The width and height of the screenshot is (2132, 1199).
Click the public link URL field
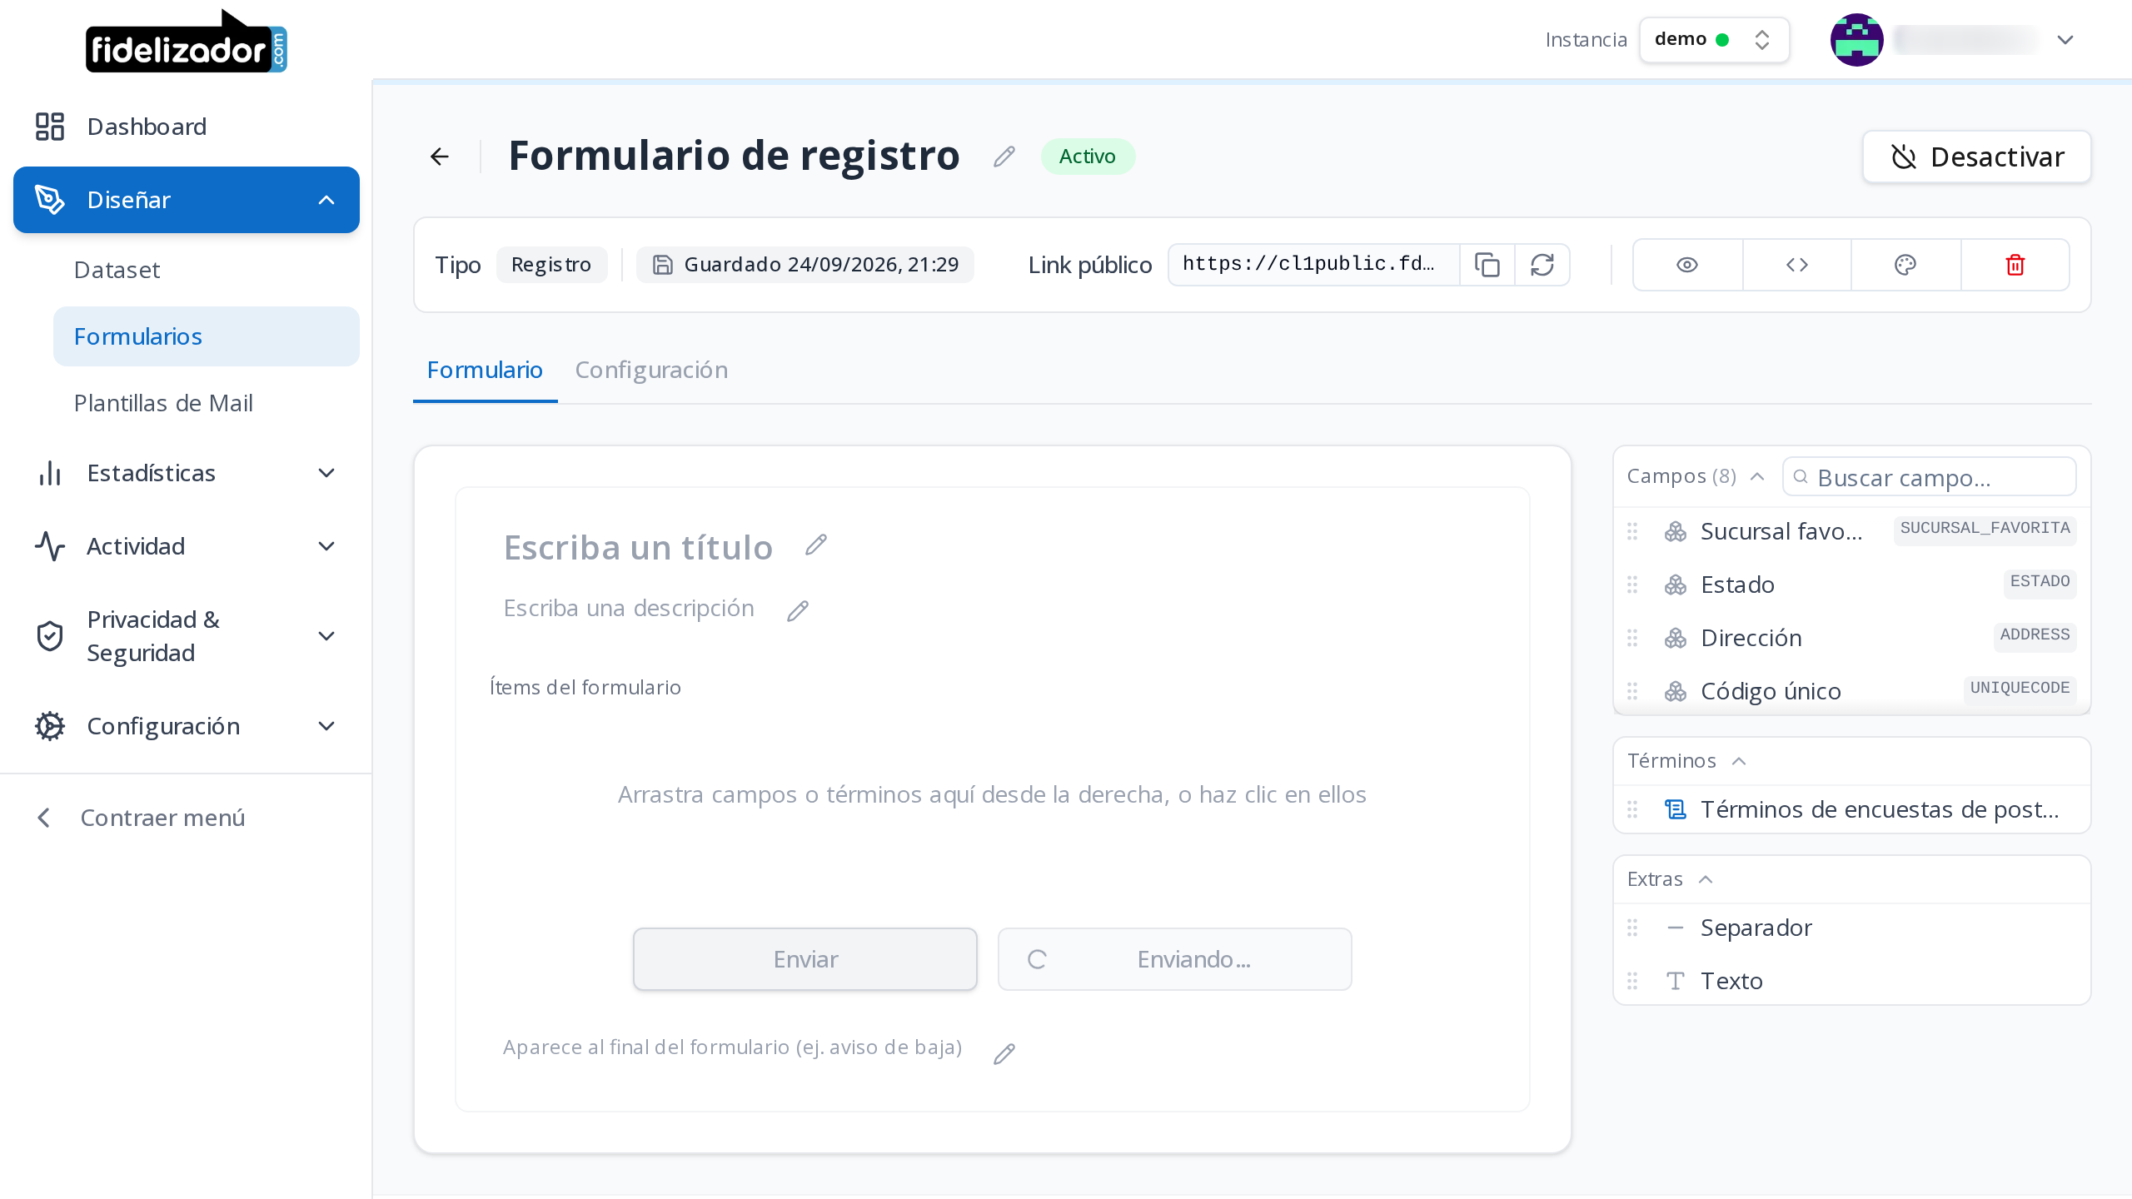coord(1314,265)
